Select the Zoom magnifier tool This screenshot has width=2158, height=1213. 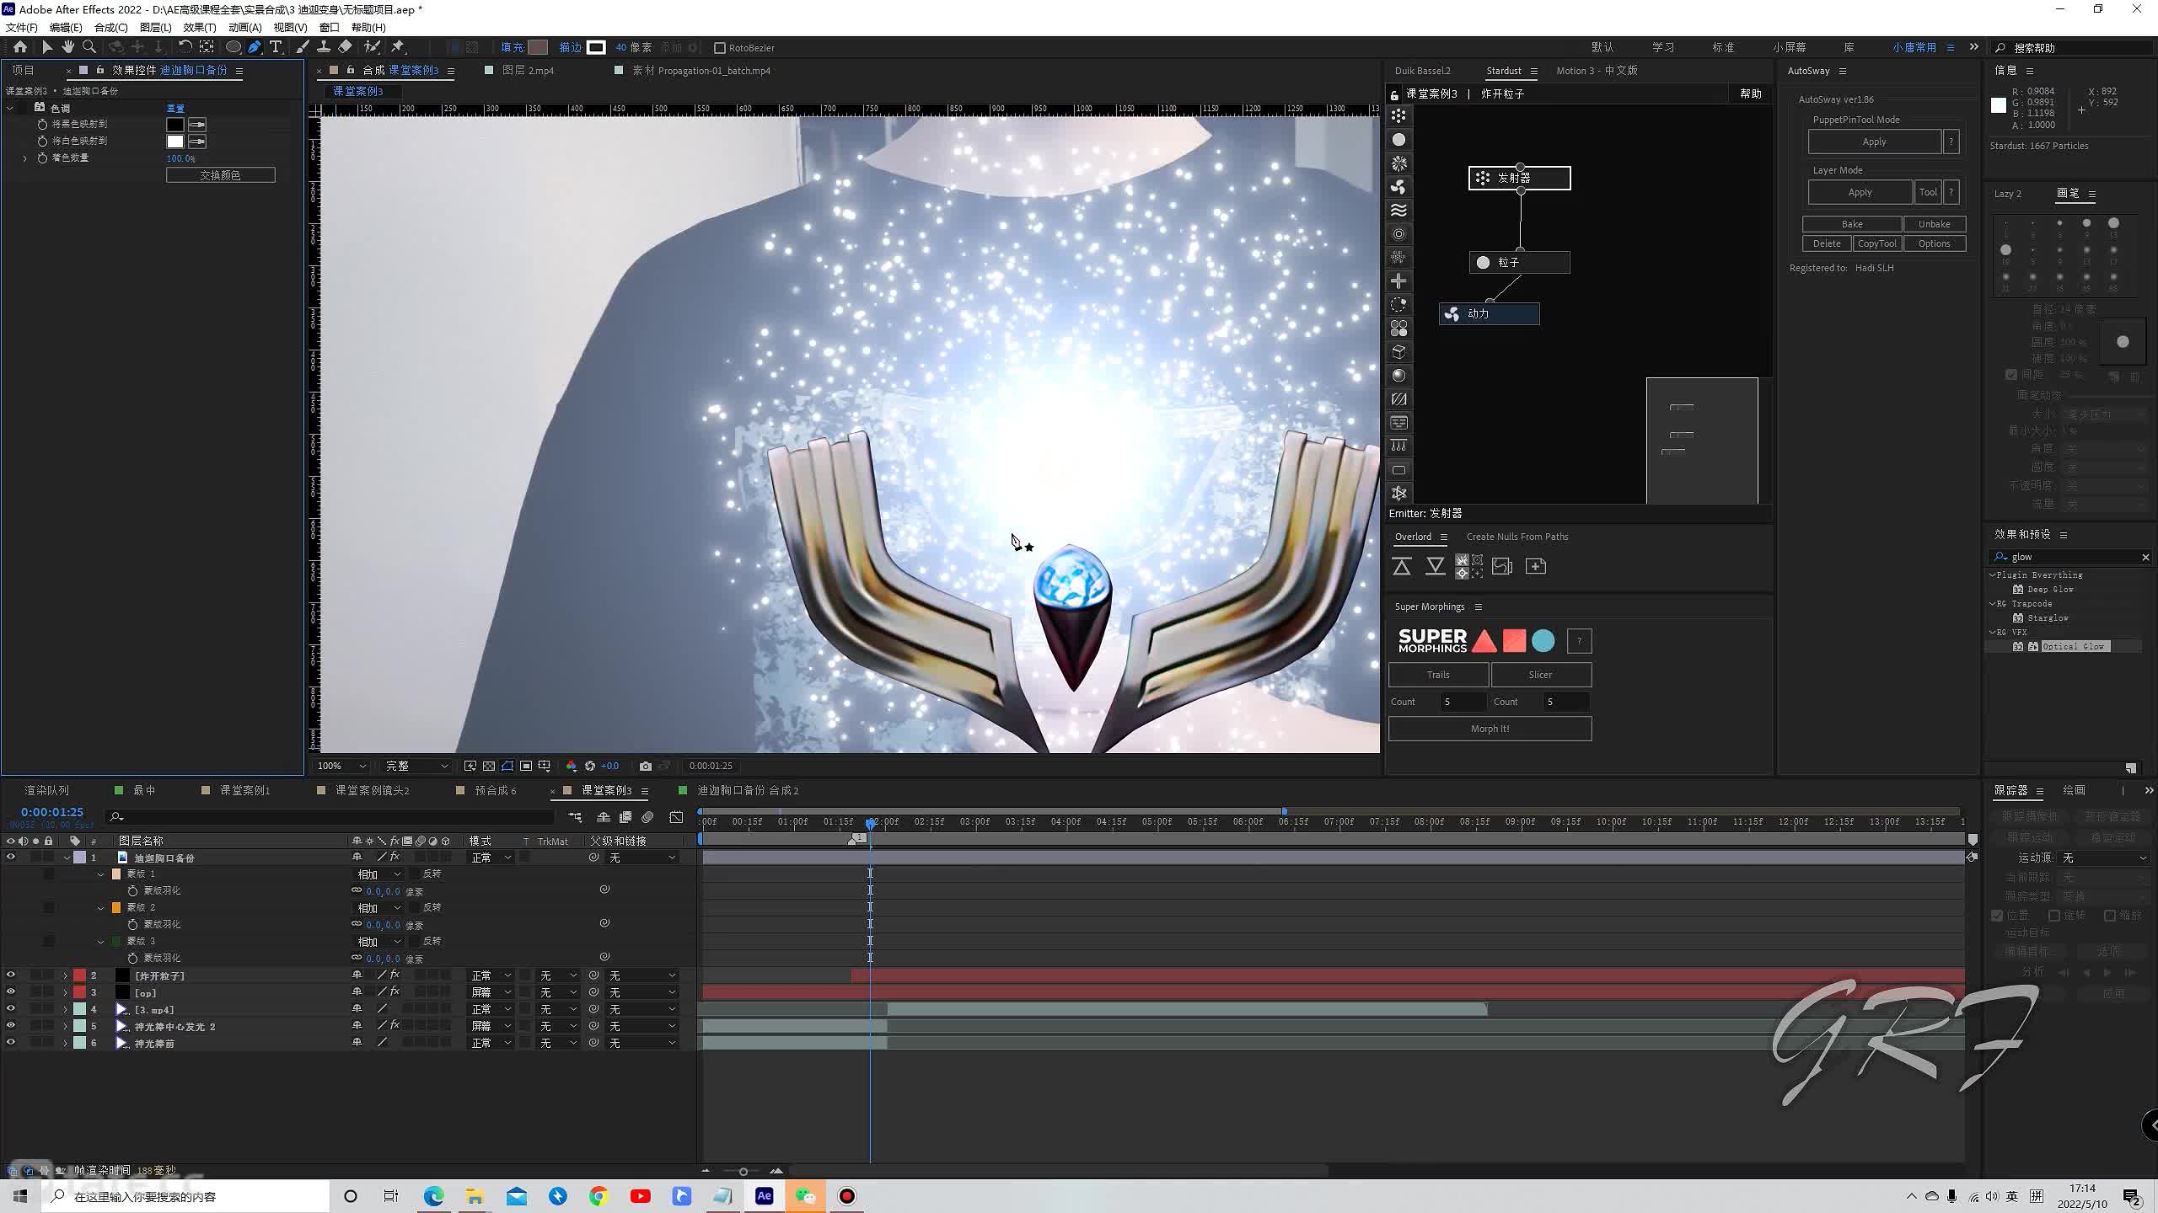tap(89, 47)
